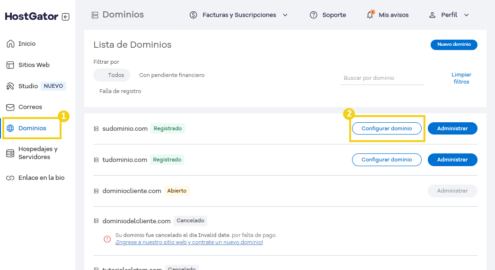Select the Todos filter
This screenshot has width=495, height=270.
pos(112,75)
